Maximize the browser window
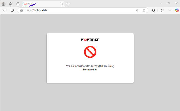180x111 pixels. click(169, 3)
